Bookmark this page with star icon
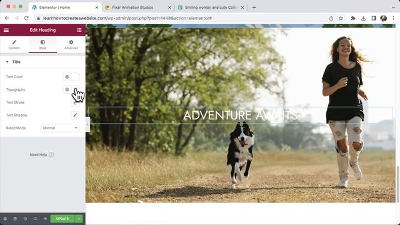Viewport: 400px width, 225px height. pos(341,18)
